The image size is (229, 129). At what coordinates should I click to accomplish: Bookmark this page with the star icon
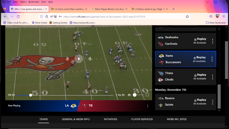tap(187, 17)
